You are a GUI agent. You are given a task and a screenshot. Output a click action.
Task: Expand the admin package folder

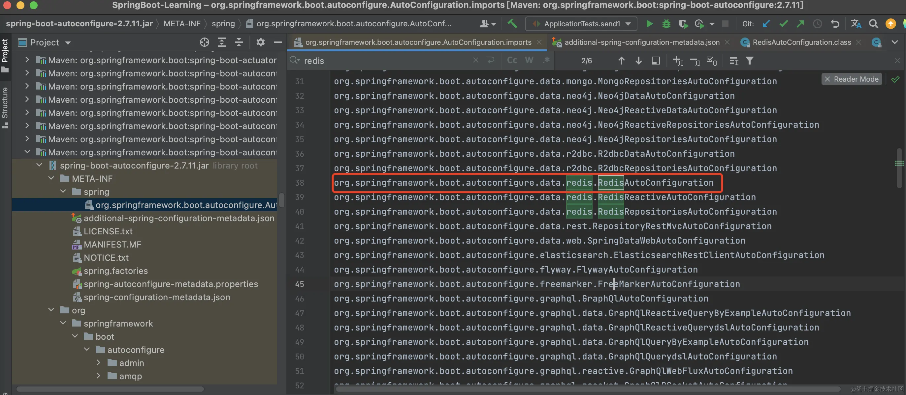[x=98, y=362]
